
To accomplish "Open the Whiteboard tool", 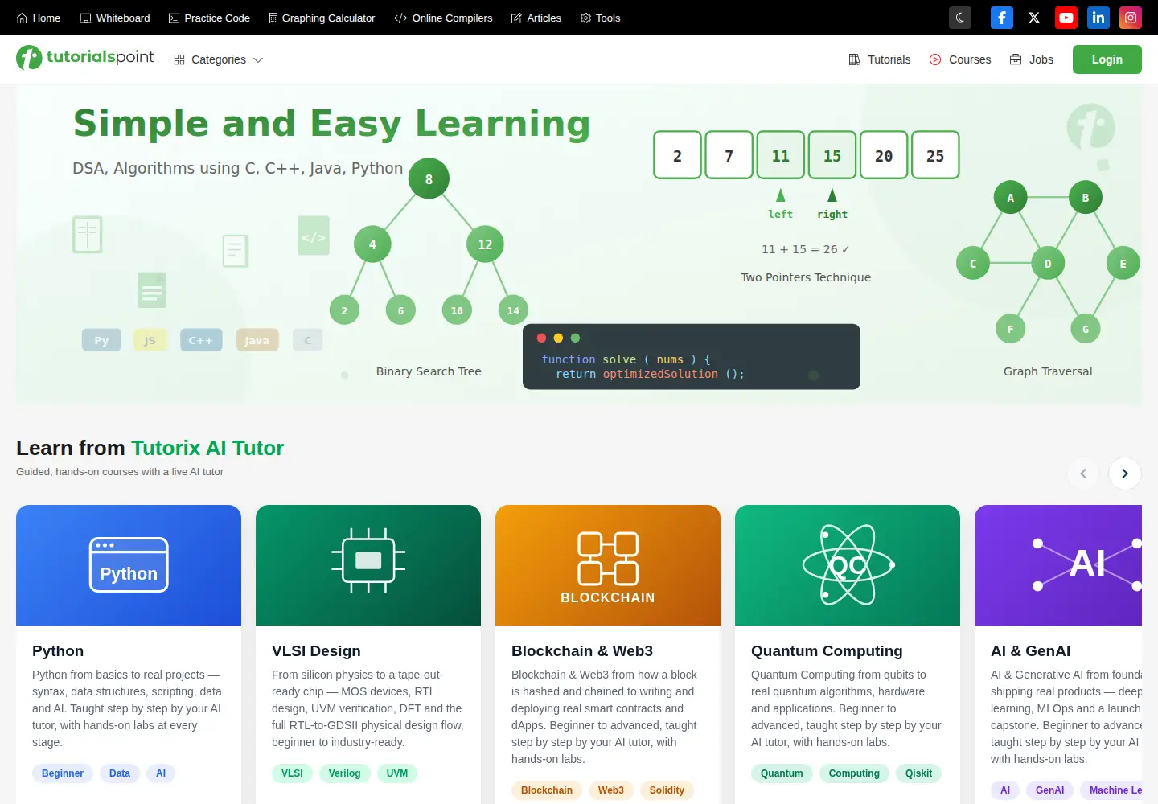I will (115, 18).
